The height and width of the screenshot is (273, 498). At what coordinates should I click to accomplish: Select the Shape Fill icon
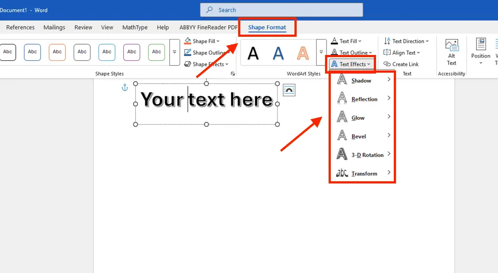pos(188,41)
